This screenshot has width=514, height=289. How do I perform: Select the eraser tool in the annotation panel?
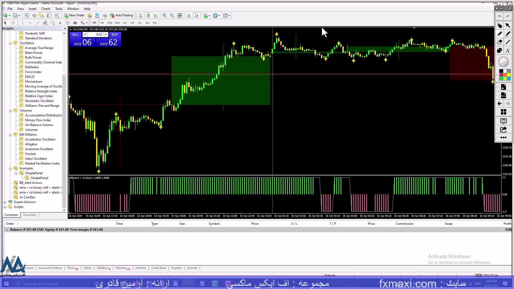pos(499,42)
